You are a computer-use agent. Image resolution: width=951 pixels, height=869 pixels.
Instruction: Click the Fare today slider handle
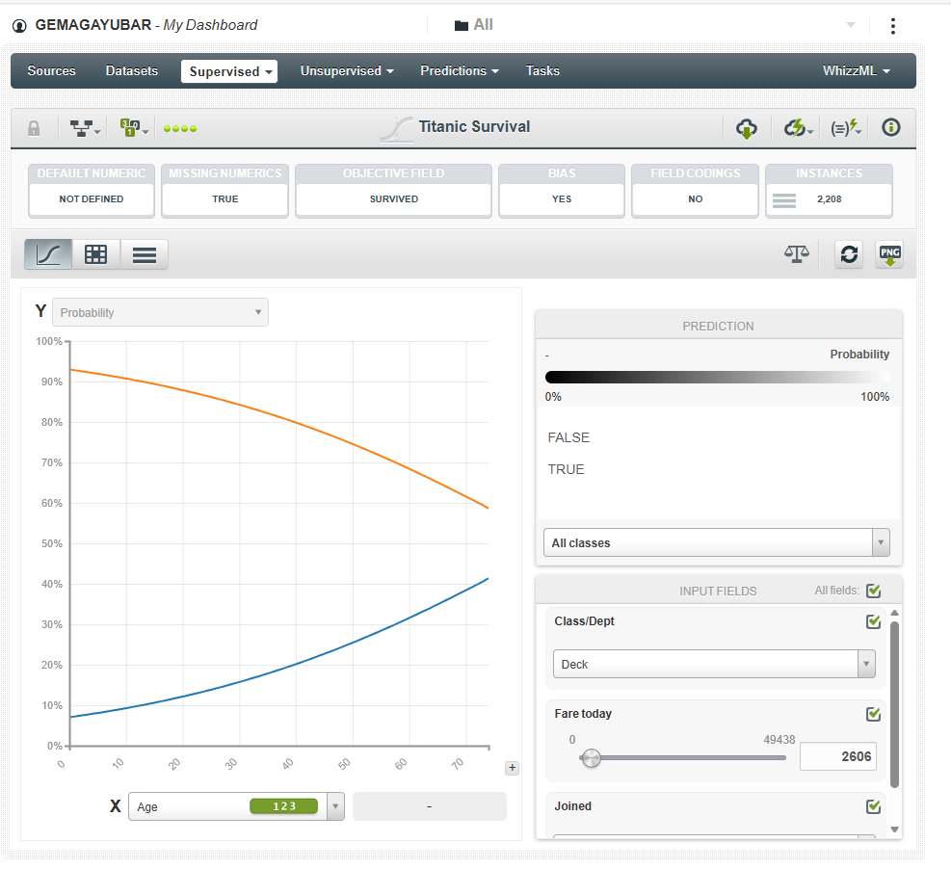pyautogui.click(x=592, y=757)
